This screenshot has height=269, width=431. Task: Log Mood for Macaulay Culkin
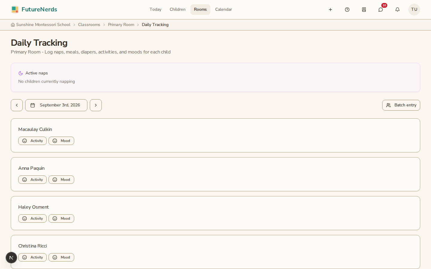pos(61,141)
